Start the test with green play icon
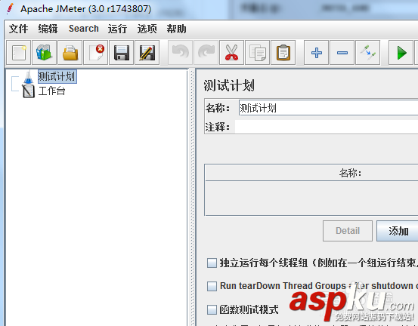Screen dimensions: 418x326 coord(401,53)
